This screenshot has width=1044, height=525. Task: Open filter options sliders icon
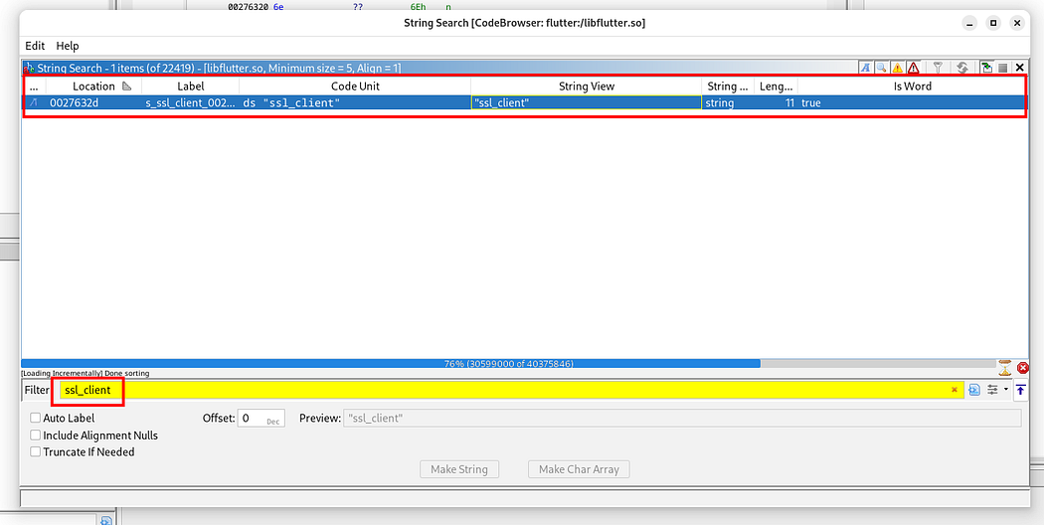(992, 390)
